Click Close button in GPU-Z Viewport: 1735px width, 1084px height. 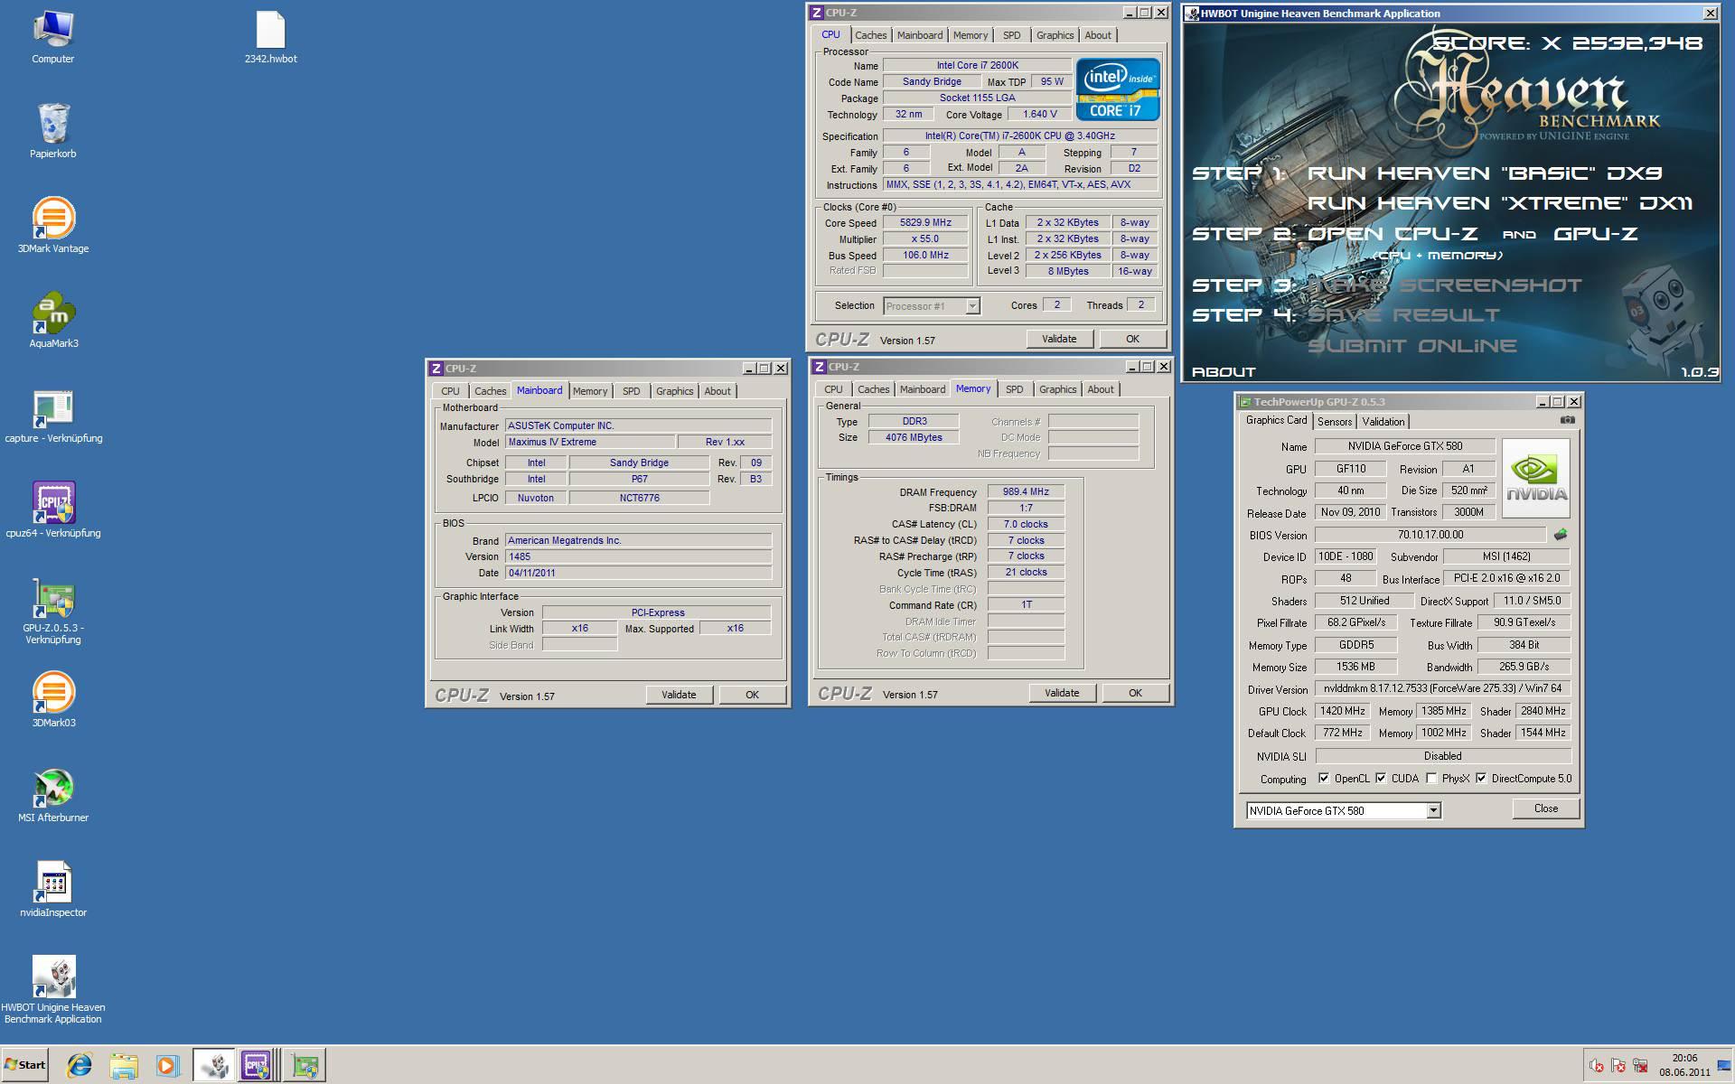[x=1546, y=808]
